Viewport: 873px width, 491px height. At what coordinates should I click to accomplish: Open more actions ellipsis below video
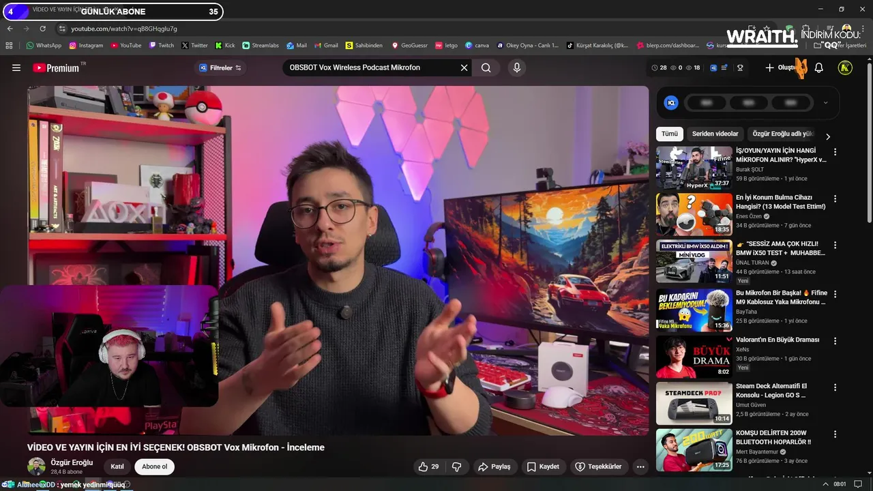[640, 466]
